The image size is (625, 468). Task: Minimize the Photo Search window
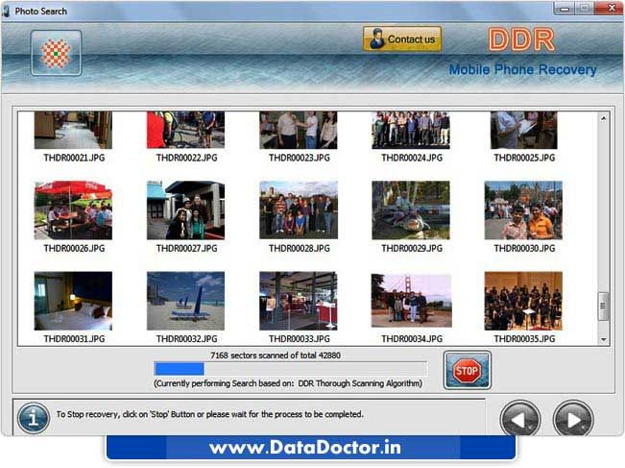tap(564, 9)
